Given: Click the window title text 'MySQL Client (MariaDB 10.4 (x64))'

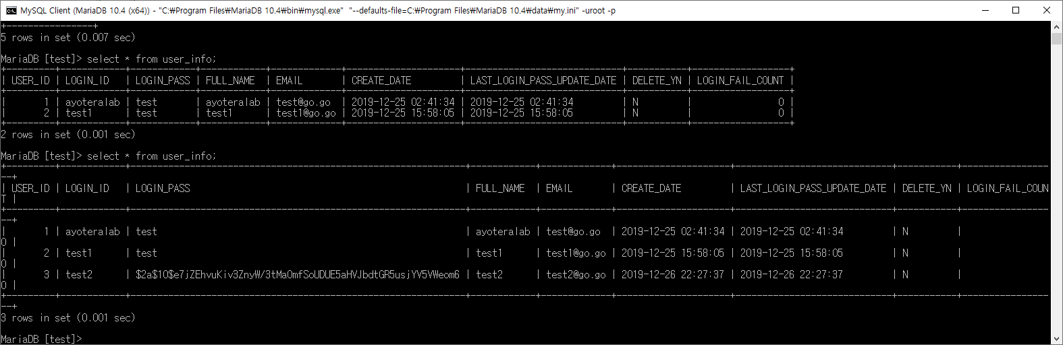Looking at the screenshot, I should [x=85, y=11].
